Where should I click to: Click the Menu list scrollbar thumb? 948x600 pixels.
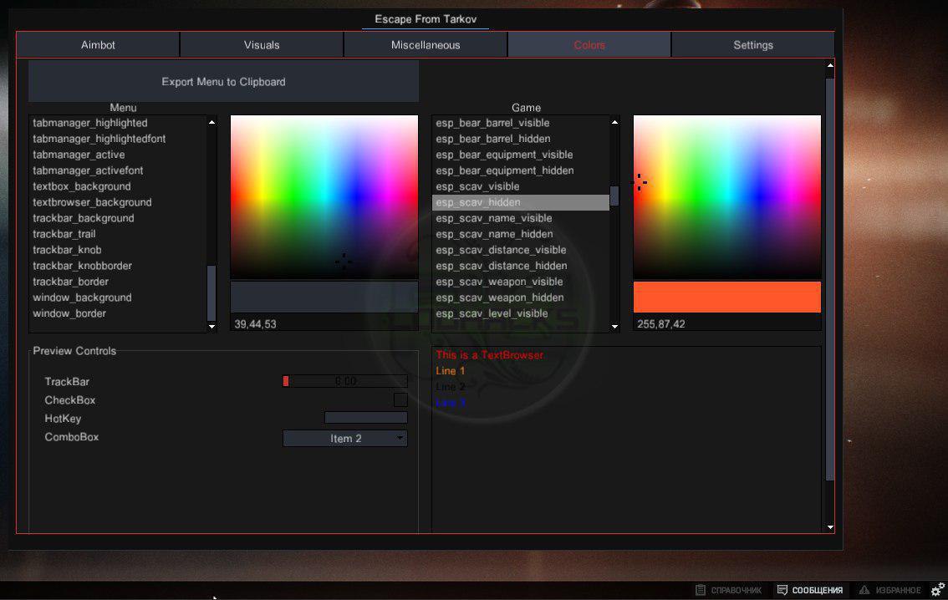pyautogui.click(x=212, y=293)
